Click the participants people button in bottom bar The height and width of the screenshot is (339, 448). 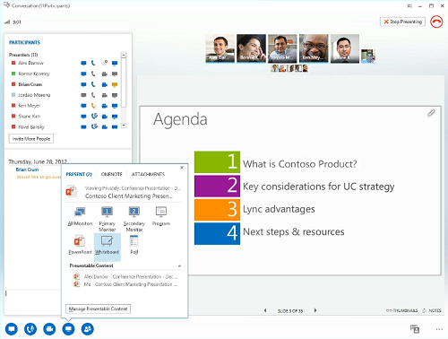[88, 329]
